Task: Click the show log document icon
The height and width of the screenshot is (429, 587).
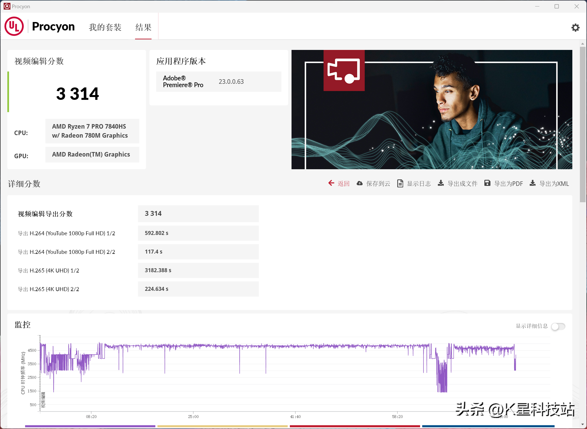Action: click(400, 183)
